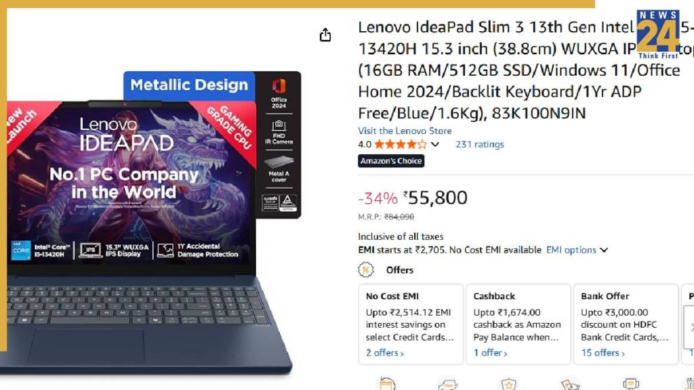Click the star rating icons
The width and height of the screenshot is (694, 390).
(401, 144)
